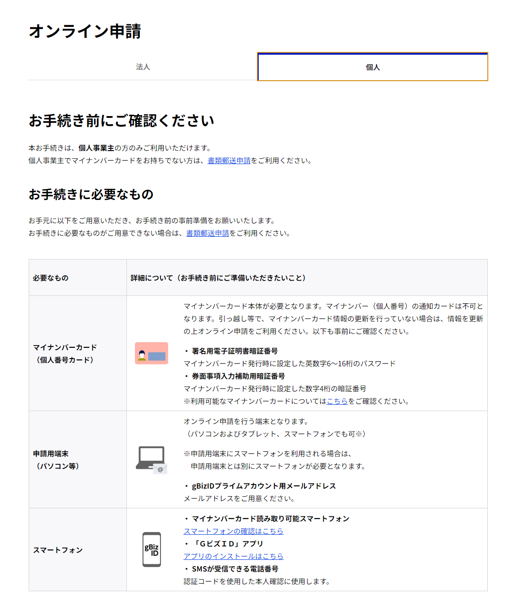Viewport: 521px width, 602px height.
Task: Click the gBizIDプライムアカウント用メールアドレス bullet text
Action: [264, 486]
